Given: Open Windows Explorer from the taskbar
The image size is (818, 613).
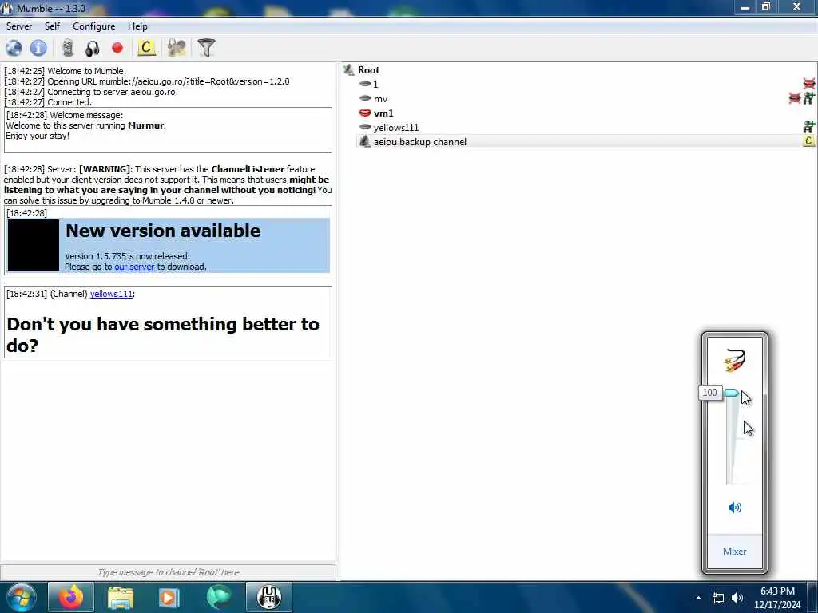Looking at the screenshot, I should click(x=121, y=597).
